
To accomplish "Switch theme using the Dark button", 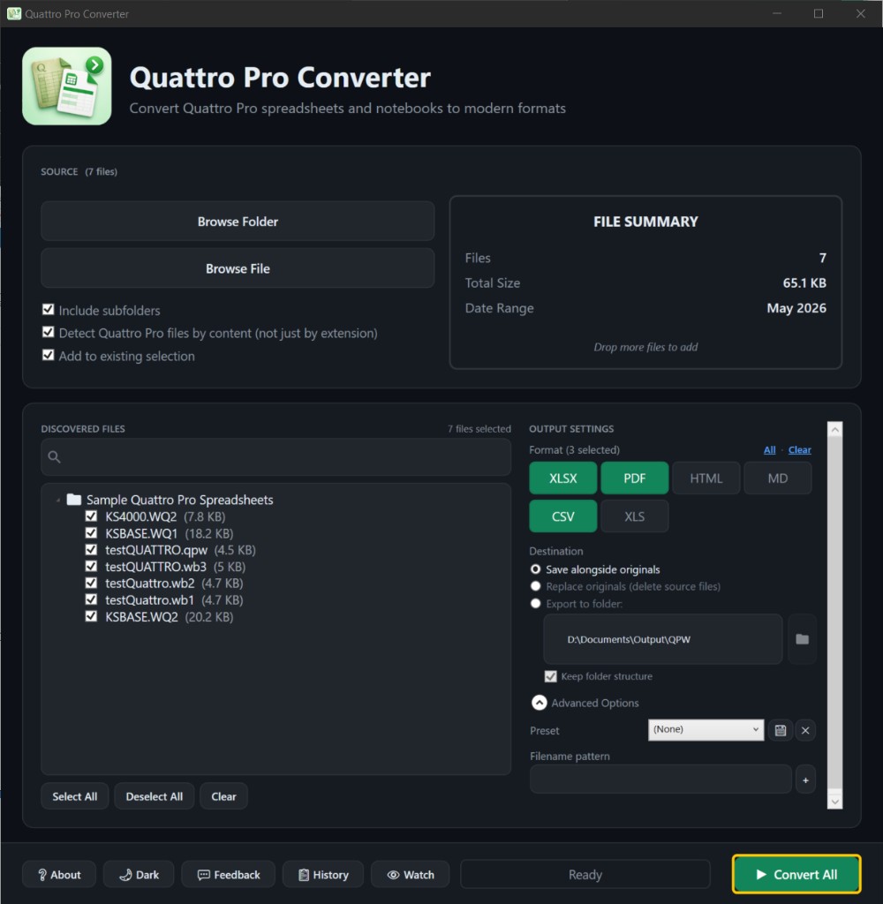I will [x=139, y=875].
